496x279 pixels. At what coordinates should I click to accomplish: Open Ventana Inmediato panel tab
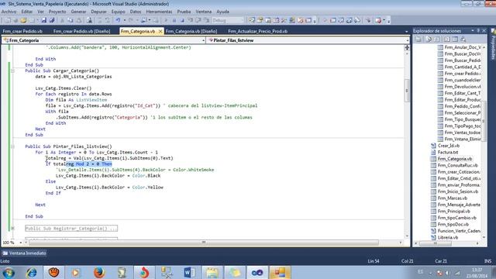click(x=24, y=253)
